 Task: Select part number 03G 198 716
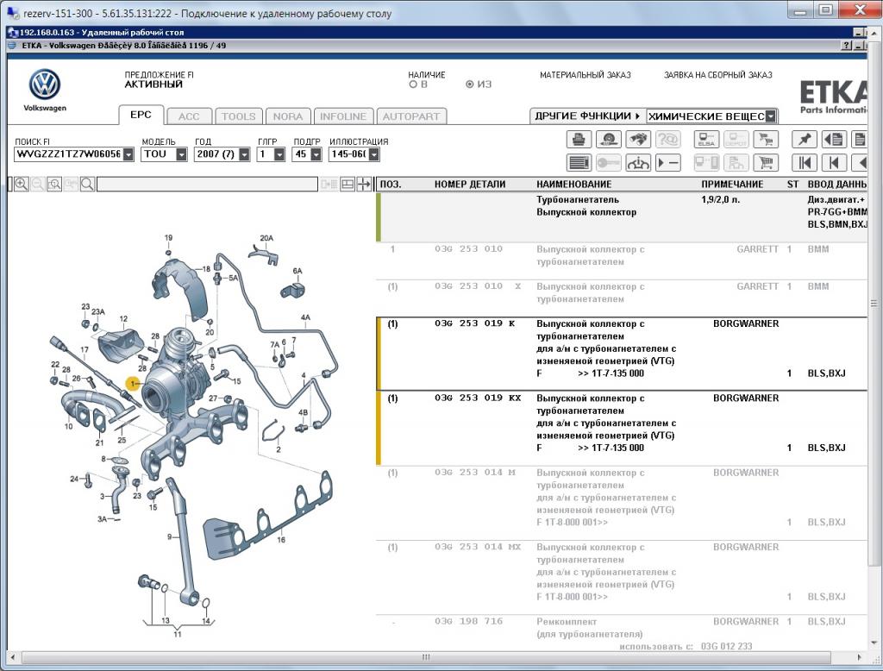click(x=468, y=621)
